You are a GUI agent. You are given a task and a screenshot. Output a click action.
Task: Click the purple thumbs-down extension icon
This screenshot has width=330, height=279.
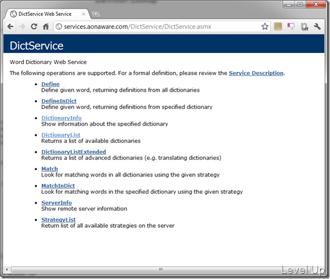point(291,27)
